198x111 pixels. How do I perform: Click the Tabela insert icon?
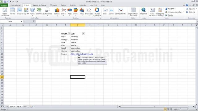(x=12, y=11)
